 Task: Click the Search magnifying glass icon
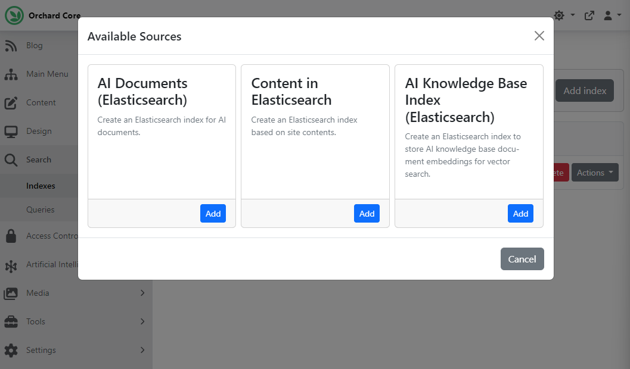point(11,160)
